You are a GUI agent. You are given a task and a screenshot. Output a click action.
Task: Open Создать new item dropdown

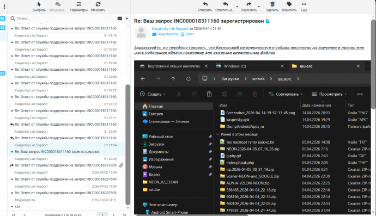point(153,94)
